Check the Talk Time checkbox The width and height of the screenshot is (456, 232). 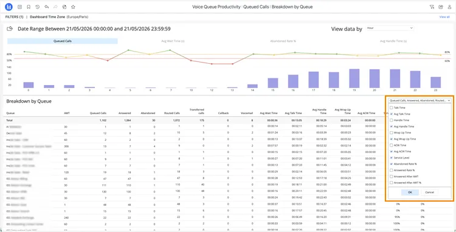coord(392,107)
